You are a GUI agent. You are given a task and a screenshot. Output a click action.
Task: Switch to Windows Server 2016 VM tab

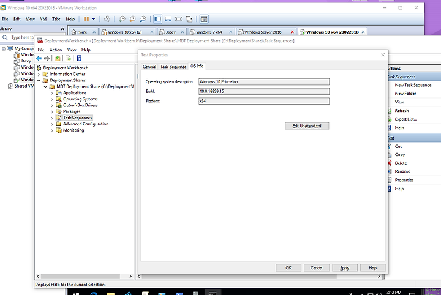click(263, 32)
